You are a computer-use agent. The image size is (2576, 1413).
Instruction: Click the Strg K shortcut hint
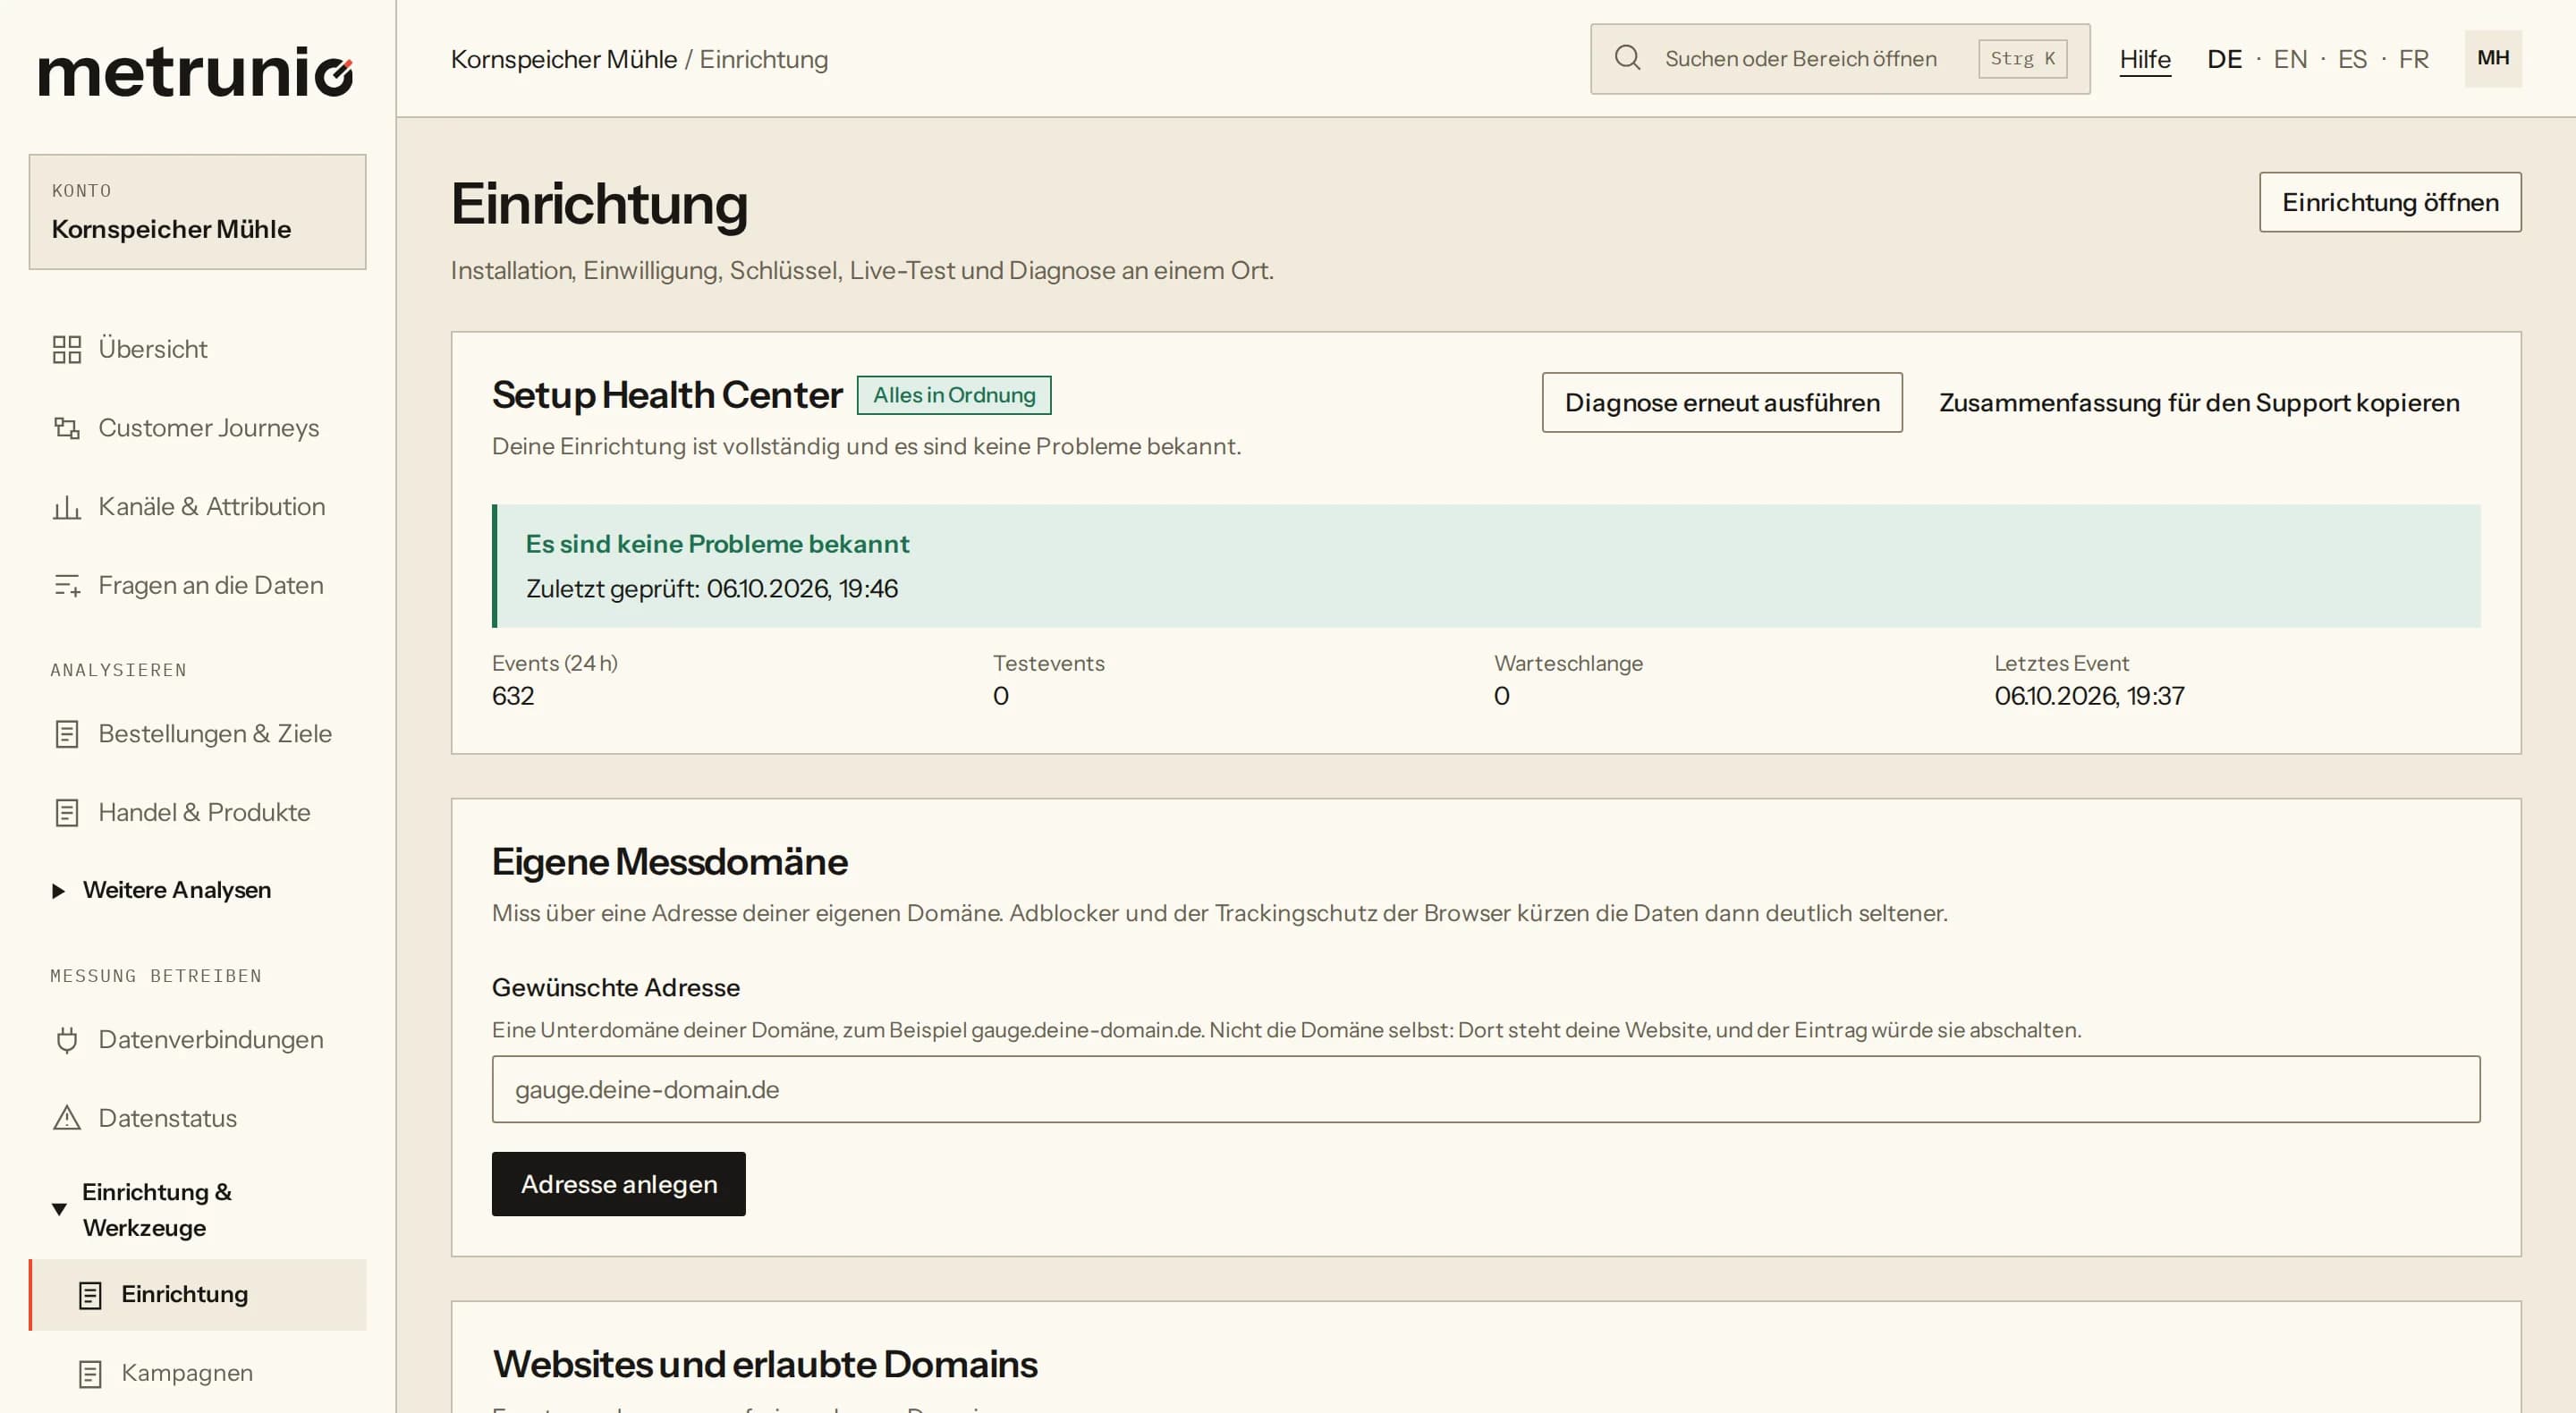[x=2022, y=58]
